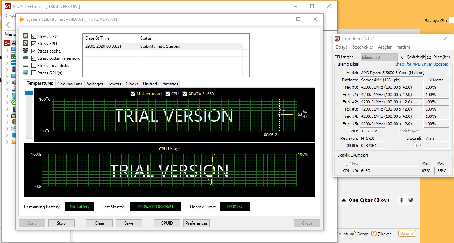Open the CPUID panel button

(167, 223)
